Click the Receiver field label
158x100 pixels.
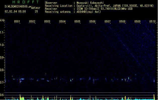tap(51, 9)
